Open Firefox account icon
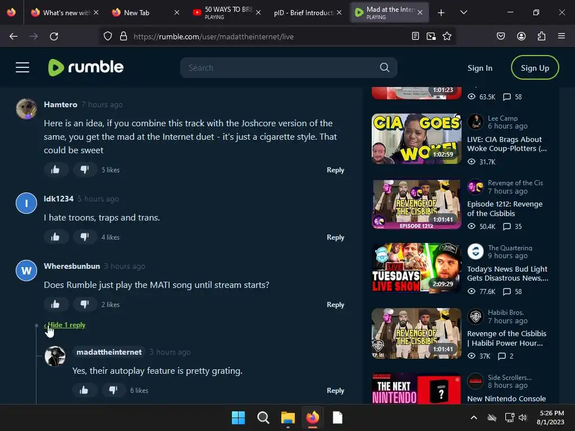575x431 pixels. (521, 36)
